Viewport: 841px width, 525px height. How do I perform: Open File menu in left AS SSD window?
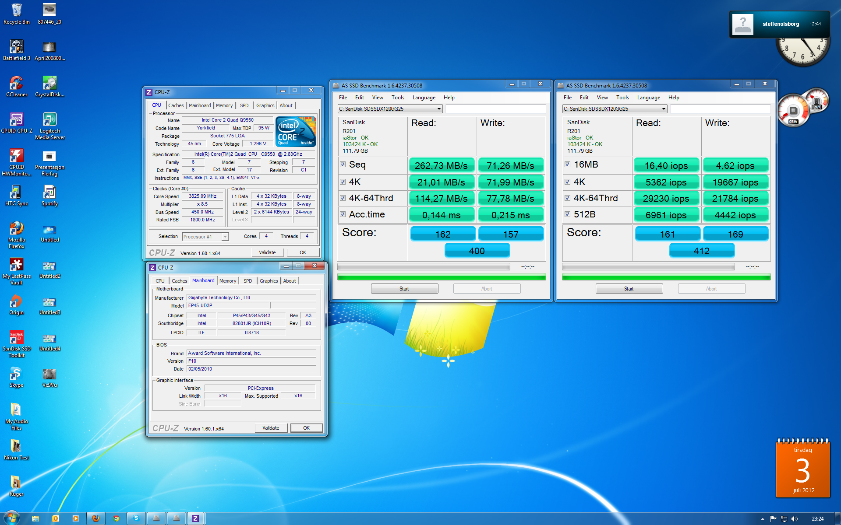tap(343, 98)
